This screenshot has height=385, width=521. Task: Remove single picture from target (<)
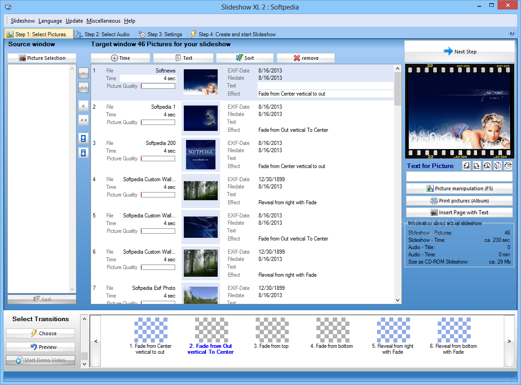pos(83,106)
